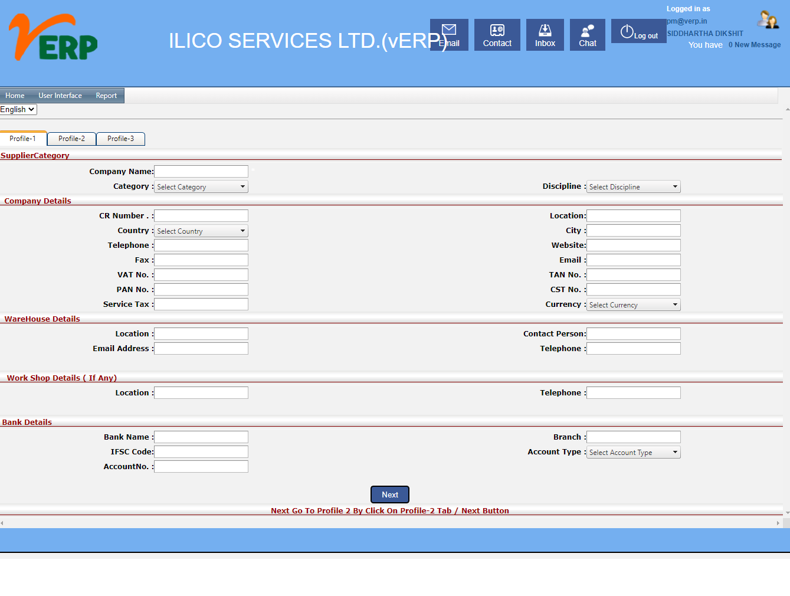The width and height of the screenshot is (790, 596).
Task: Expand the Select Country dropdown
Action: pyautogui.click(x=201, y=231)
